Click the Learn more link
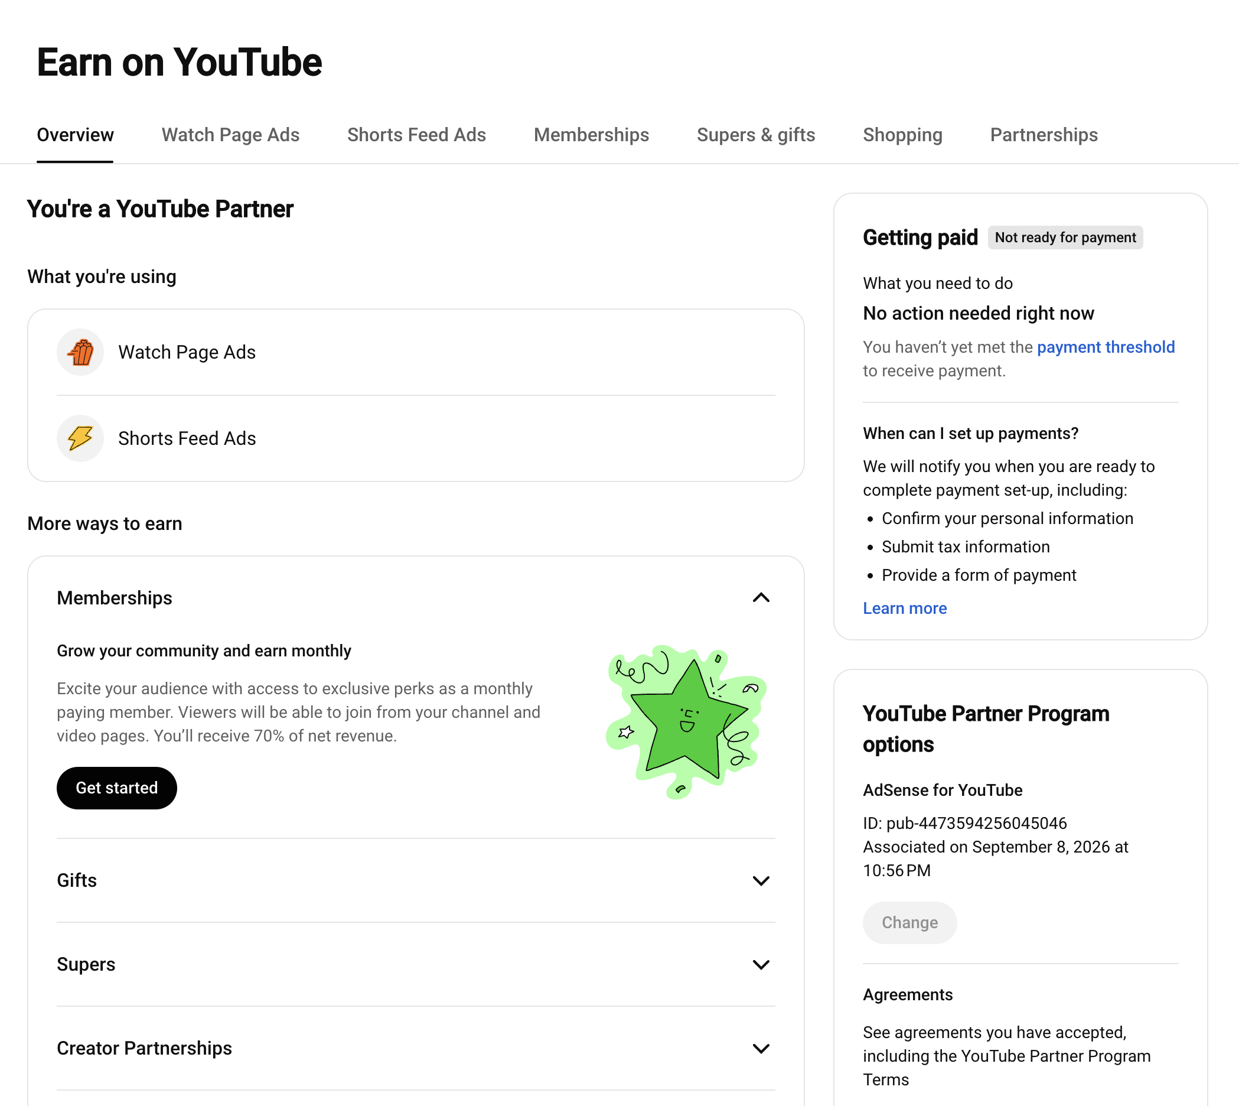 tap(905, 609)
